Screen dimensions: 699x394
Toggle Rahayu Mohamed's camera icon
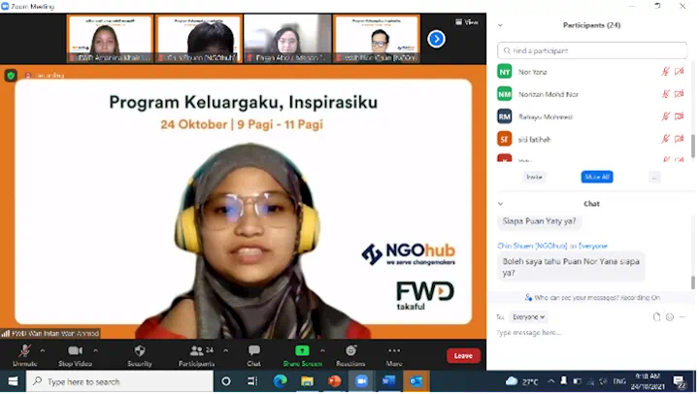(x=680, y=116)
